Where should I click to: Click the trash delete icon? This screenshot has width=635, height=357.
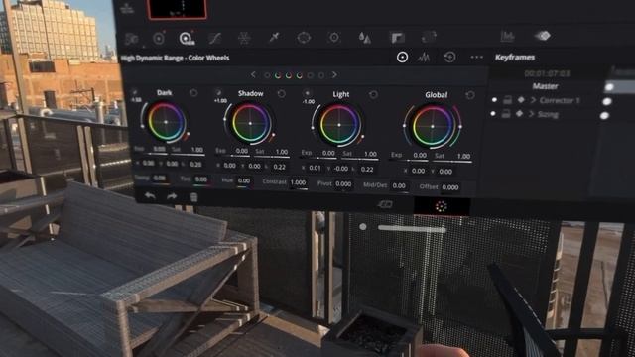(x=193, y=197)
